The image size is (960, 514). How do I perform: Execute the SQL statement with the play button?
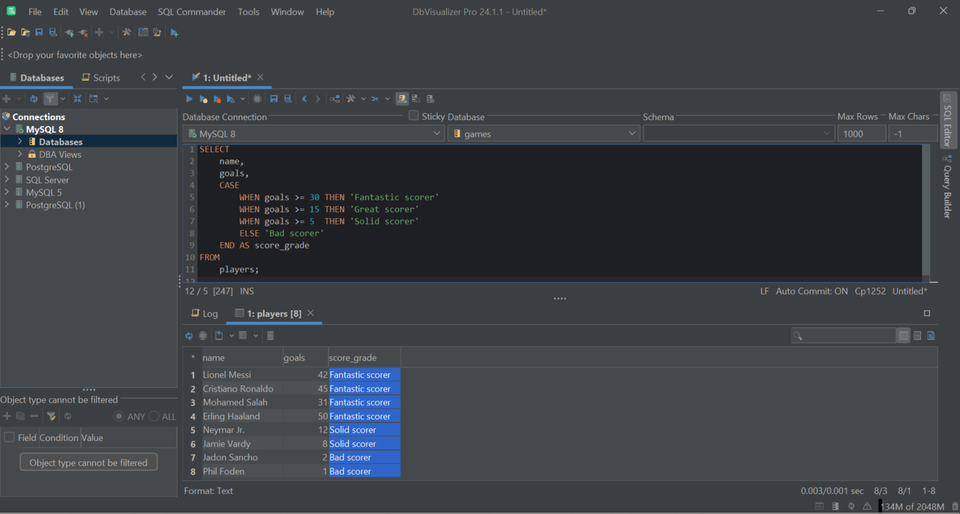tap(189, 98)
